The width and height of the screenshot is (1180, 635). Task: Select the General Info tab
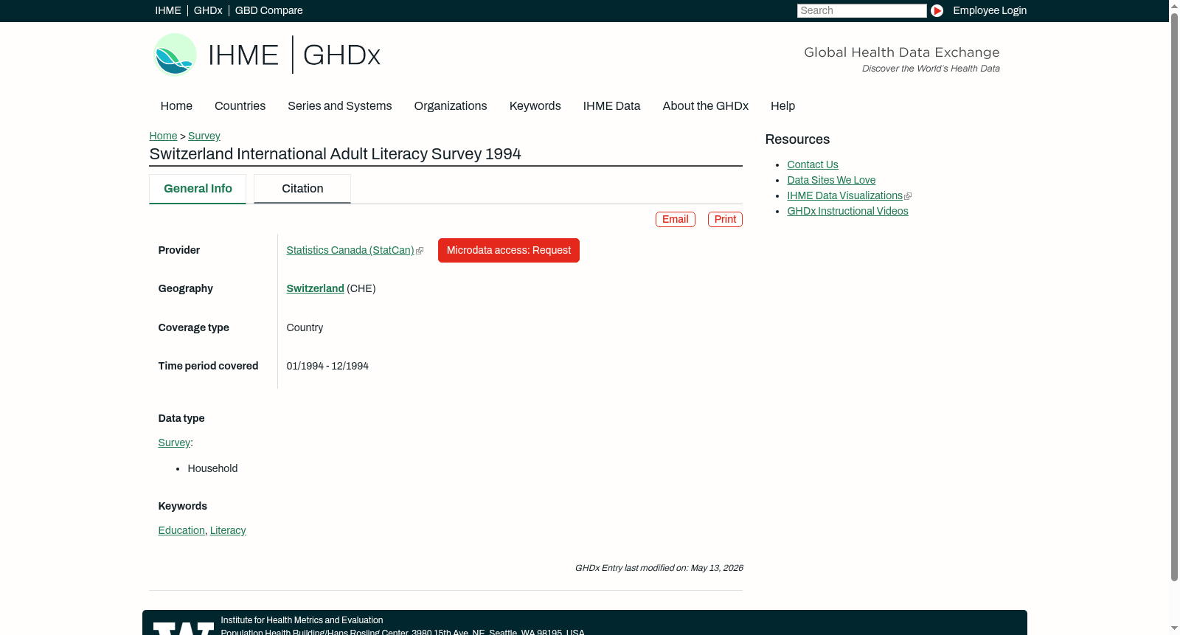pyautogui.click(x=198, y=189)
